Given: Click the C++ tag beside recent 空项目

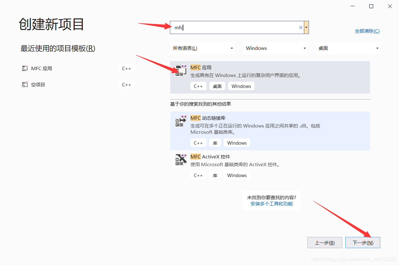Looking at the screenshot, I should coord(127,84).
